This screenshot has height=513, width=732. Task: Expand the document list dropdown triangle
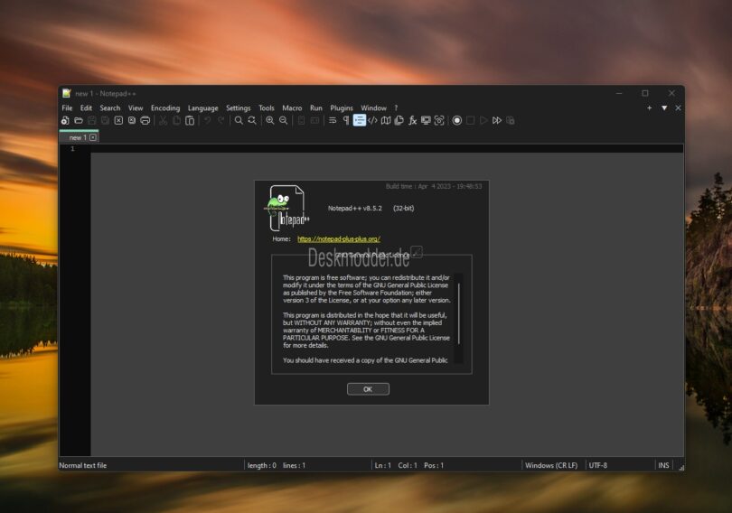[664, 107]
